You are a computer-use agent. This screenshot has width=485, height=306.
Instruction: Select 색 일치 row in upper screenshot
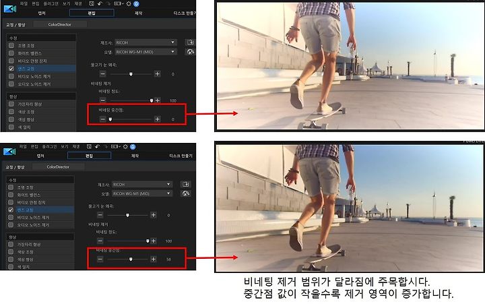(41, 127)
